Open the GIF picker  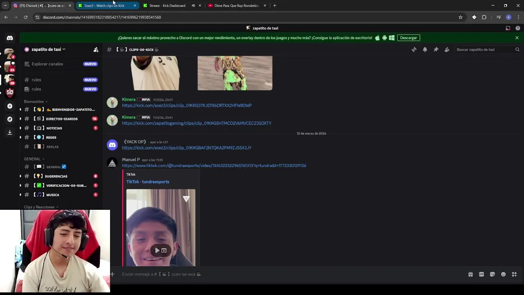point(481,275)
